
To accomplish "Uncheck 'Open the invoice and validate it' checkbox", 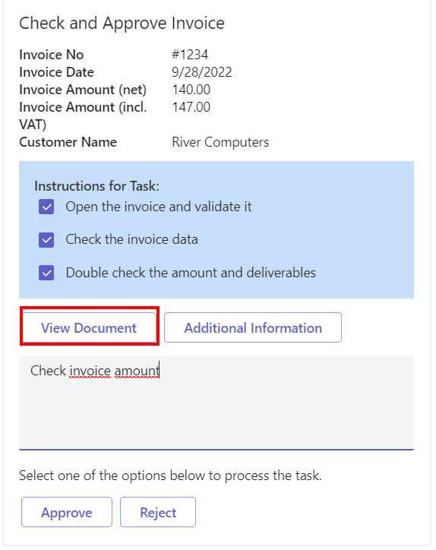I will [46, 207].
